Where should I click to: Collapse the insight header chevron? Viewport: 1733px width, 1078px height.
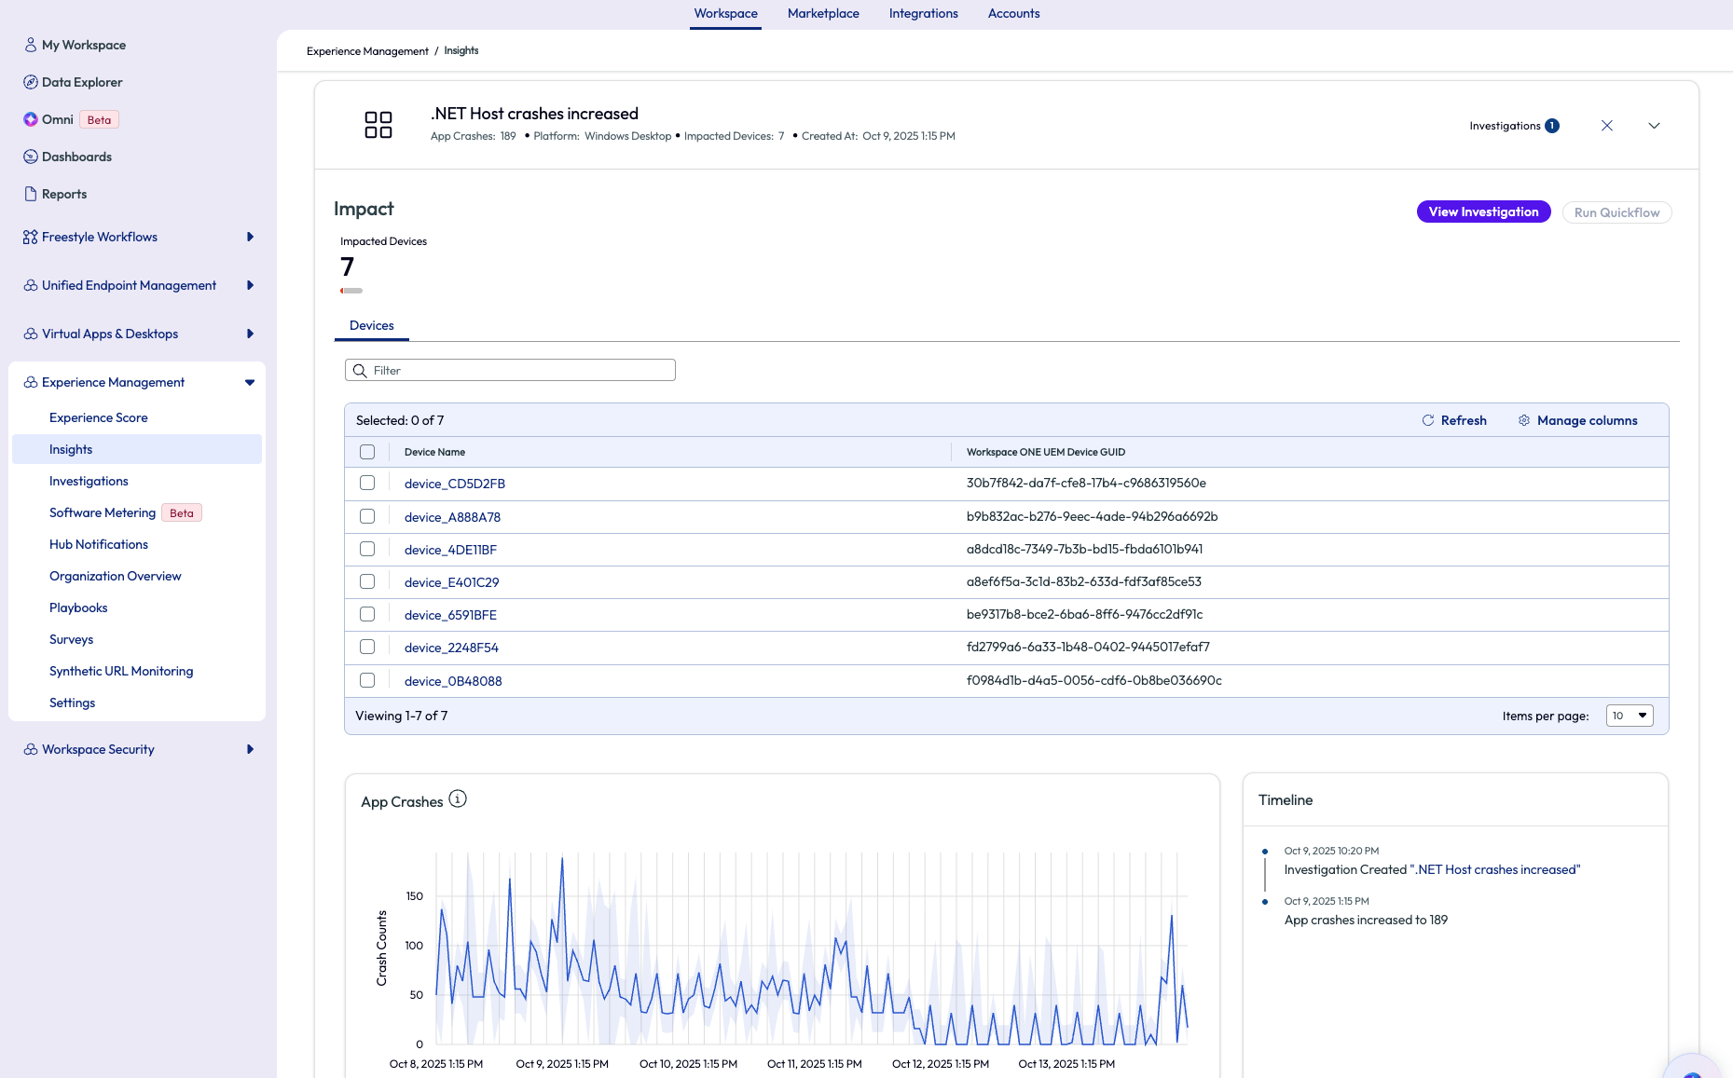point(1654,126)
